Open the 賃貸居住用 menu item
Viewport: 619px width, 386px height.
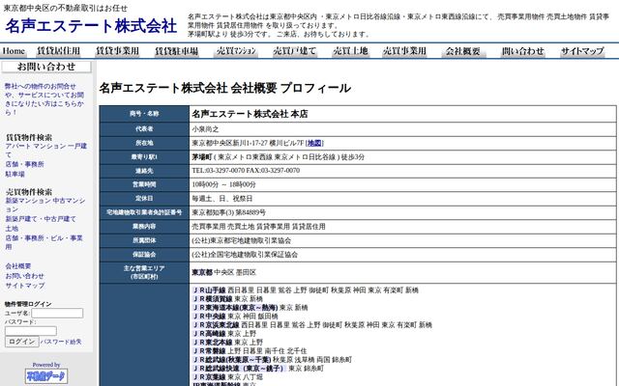click(x=58, y=51)
